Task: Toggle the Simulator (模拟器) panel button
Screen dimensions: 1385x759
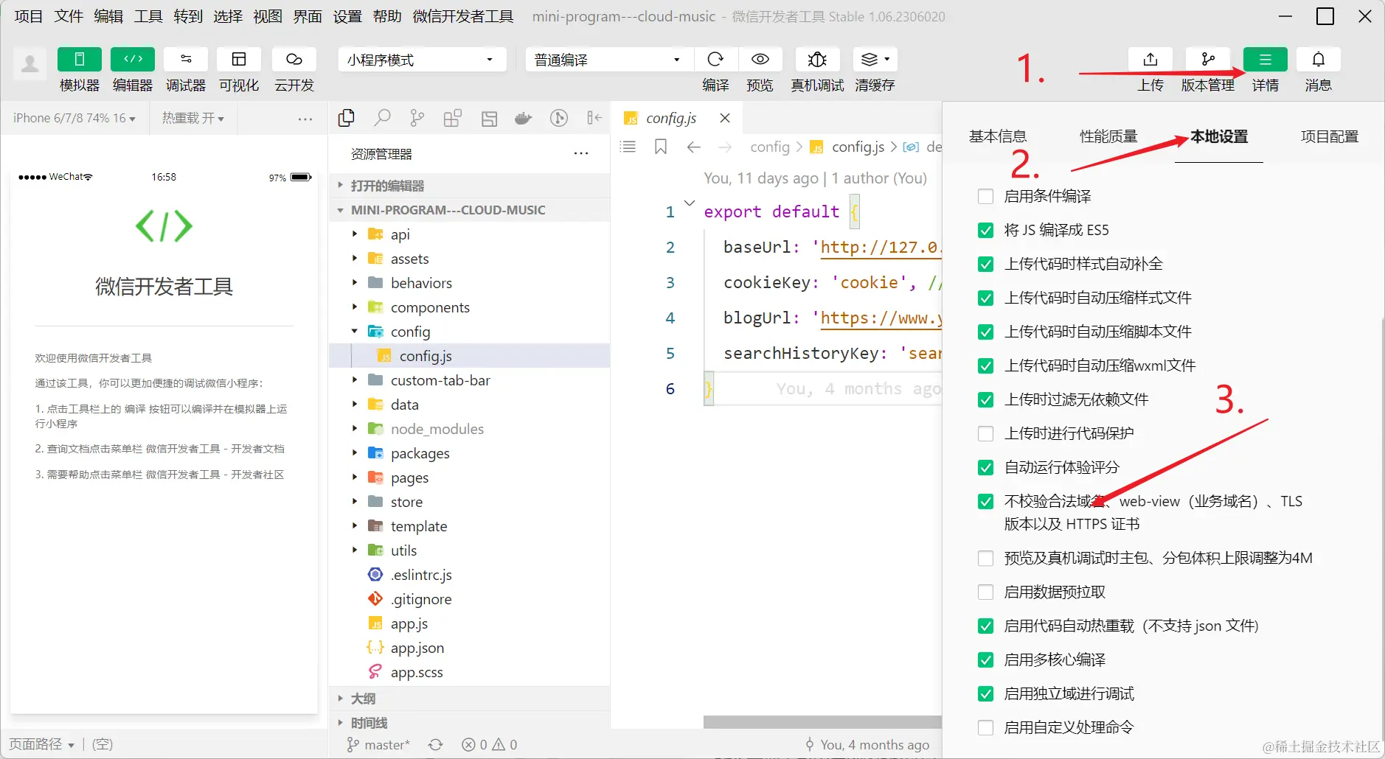Action: (x=80, y=60)
